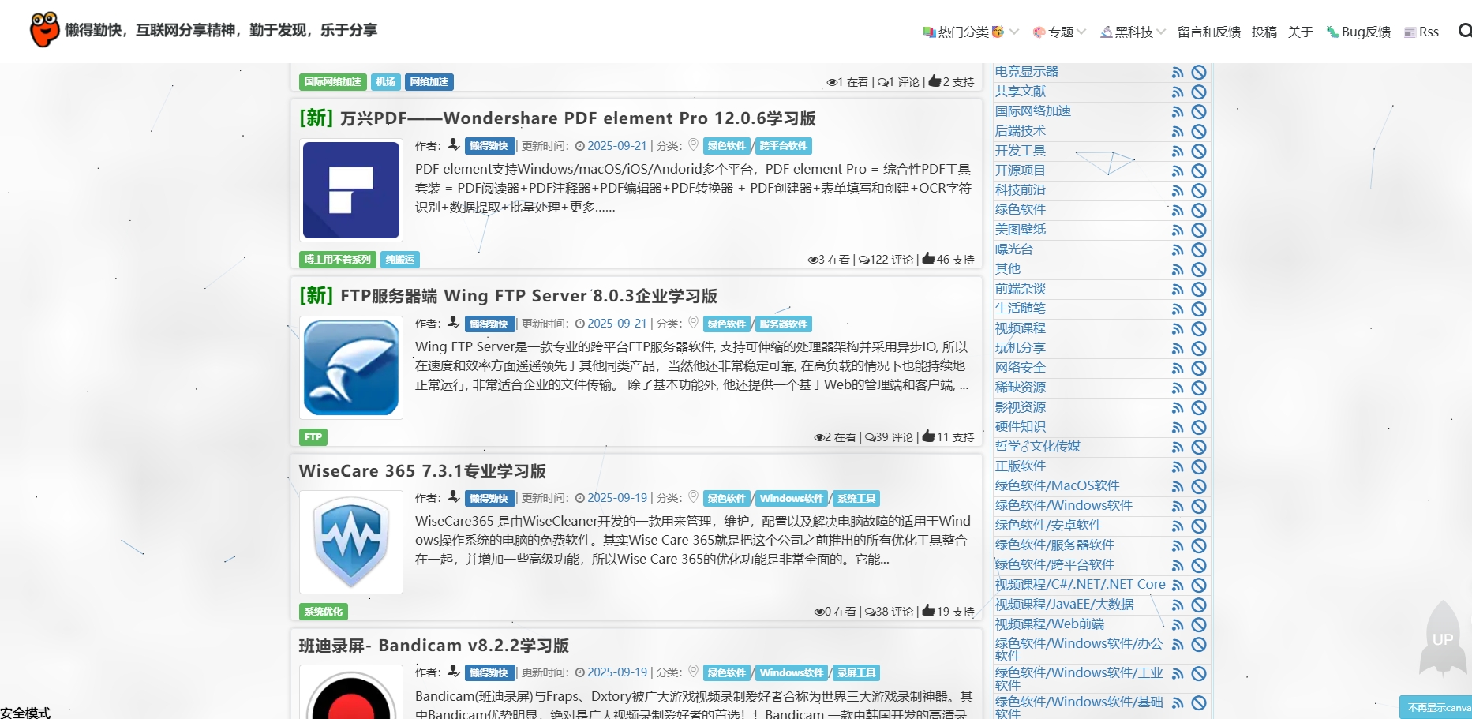Click the RSS feed icon beside 开发工具
This screenshot has width=1472, height=719.
[x=1178, y=151]
